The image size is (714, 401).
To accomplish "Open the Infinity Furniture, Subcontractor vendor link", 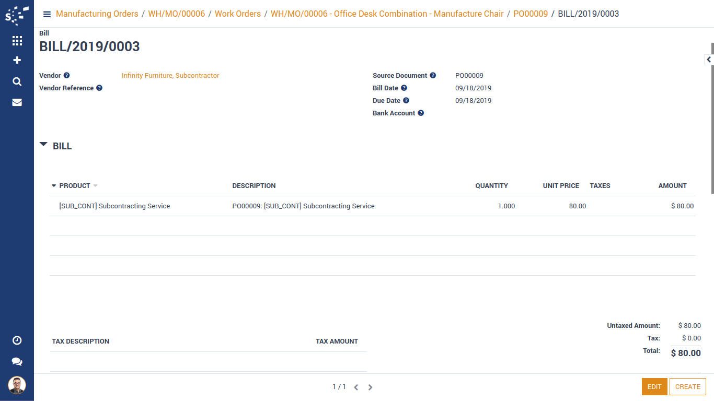I will click(x=170, y=76).
